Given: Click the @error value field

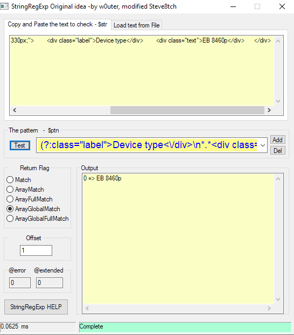Looking at the screenshot, I should [20, 283].
